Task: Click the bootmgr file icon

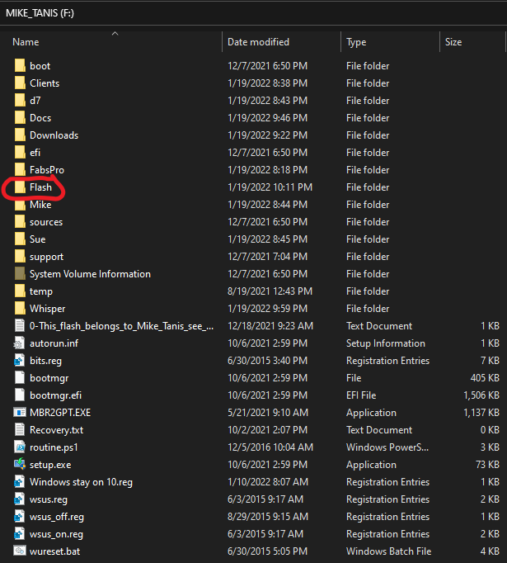Action: [20, 378]
